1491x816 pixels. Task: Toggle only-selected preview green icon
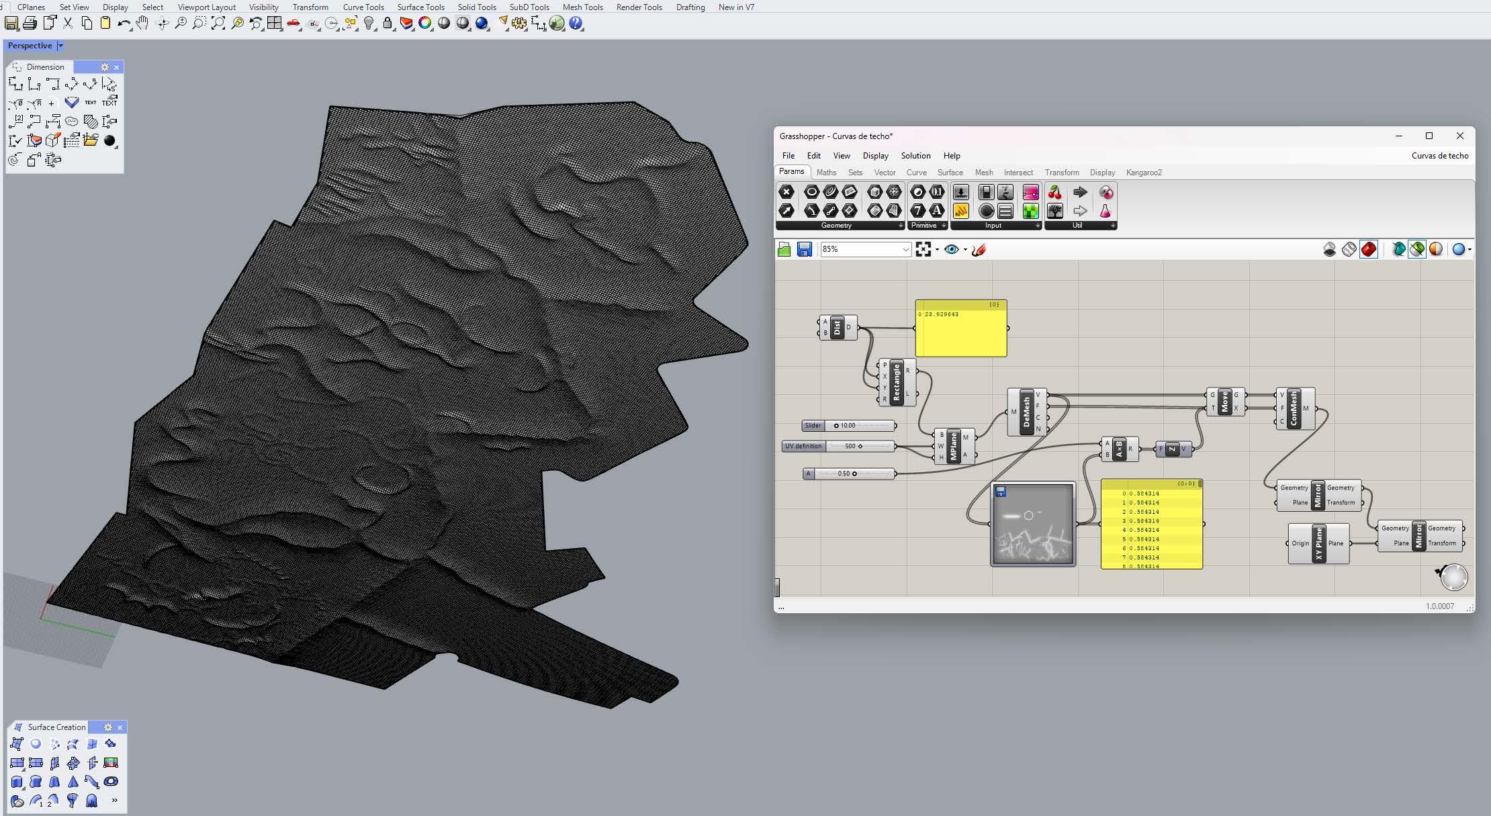point(1417,249)
